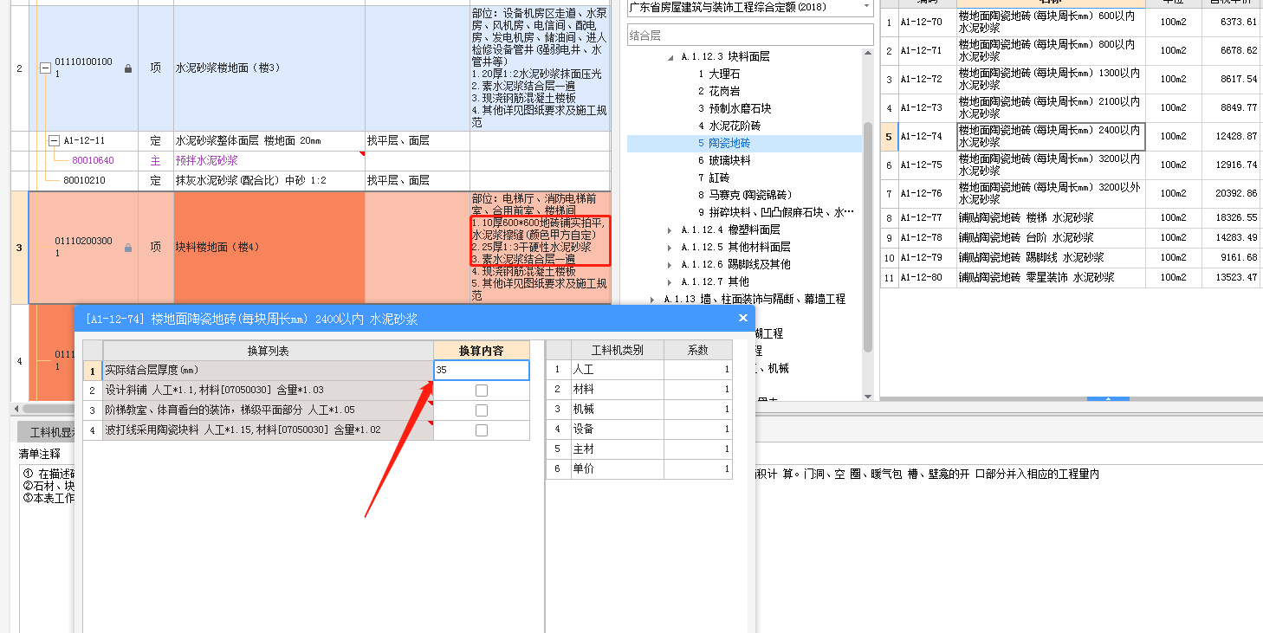This screenshot has width=1263, height=633.
Task: Click the quota tree scrollbar down arrow
Action: 868,395
